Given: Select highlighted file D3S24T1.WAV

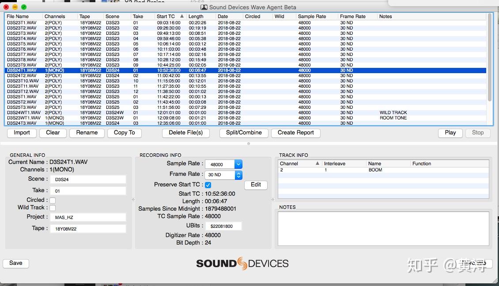Looking at the screenshot, I should click(x=246, y=71).
